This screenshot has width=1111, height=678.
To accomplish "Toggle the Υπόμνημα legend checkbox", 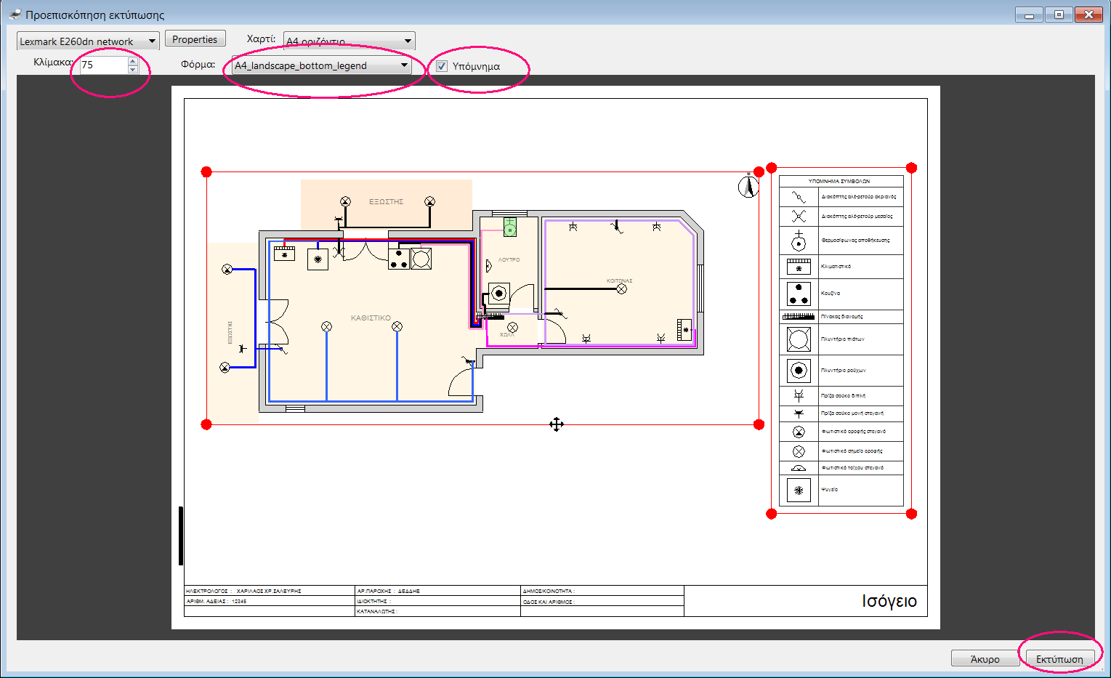I will click(442, 66).
